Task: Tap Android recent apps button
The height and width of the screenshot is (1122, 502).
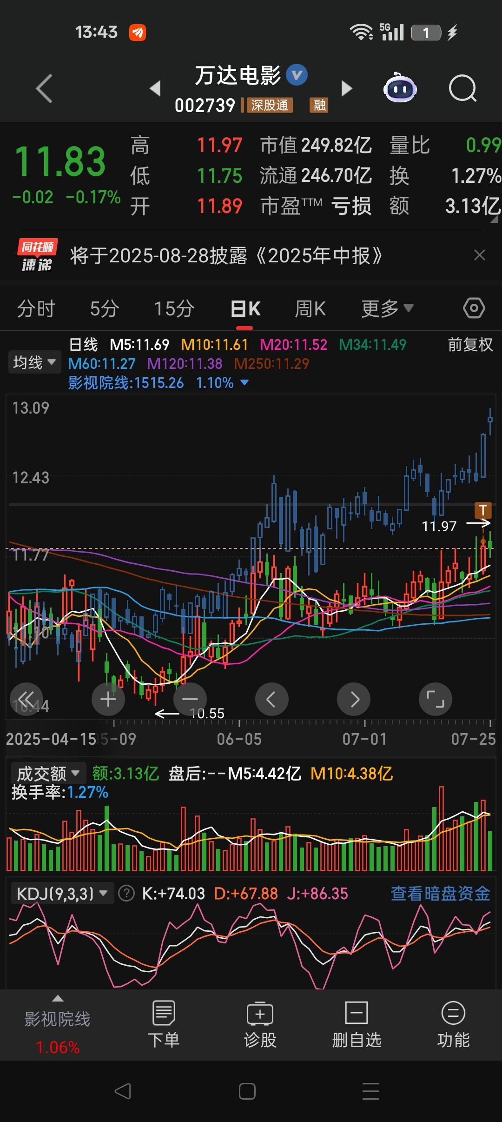Action: (x=370, y=1091)
